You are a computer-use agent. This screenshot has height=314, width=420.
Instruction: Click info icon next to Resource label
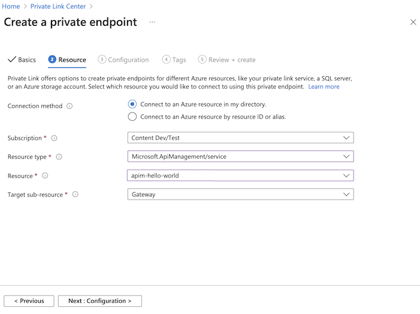point(45,176)
